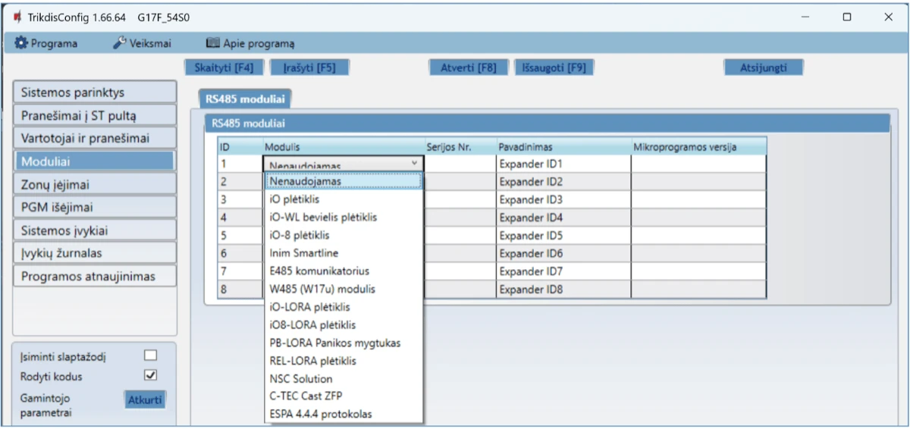Click the Išsaugoti [F9] button
910x429 pixels.
click(x=554, y=67)
